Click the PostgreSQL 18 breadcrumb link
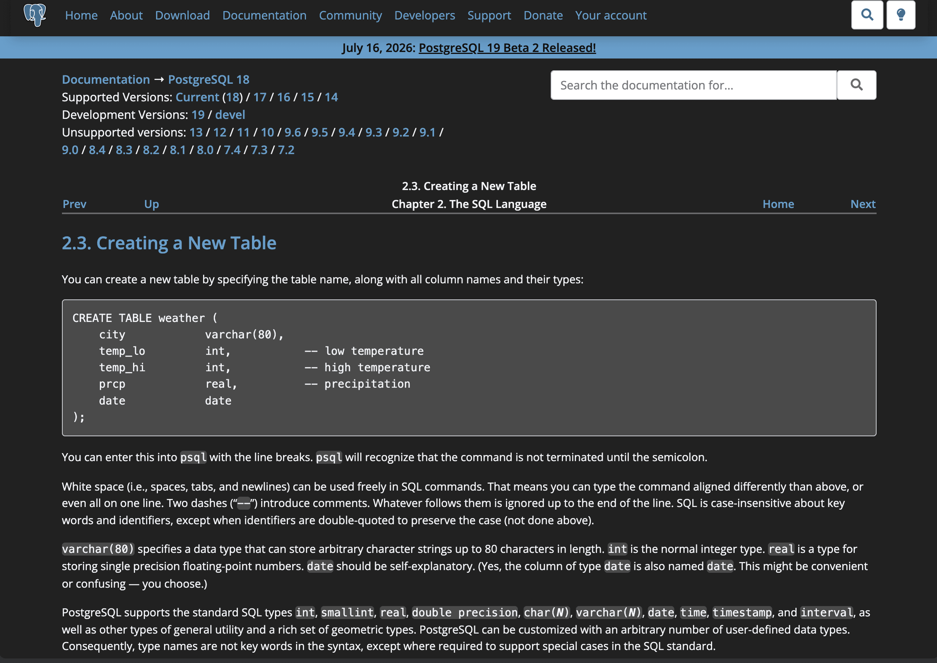This screenshot has height=663, width=937. pyautogui.click(x=209, y=79)
